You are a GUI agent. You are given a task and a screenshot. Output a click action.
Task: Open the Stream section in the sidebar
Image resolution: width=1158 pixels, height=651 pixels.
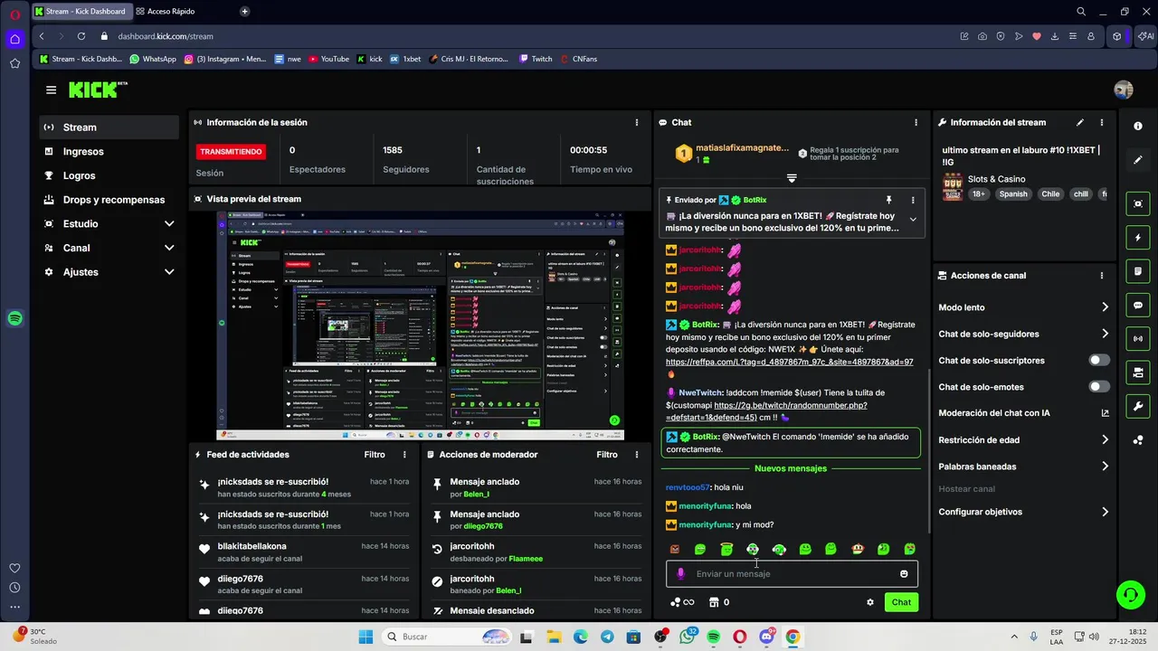point(109,127)
